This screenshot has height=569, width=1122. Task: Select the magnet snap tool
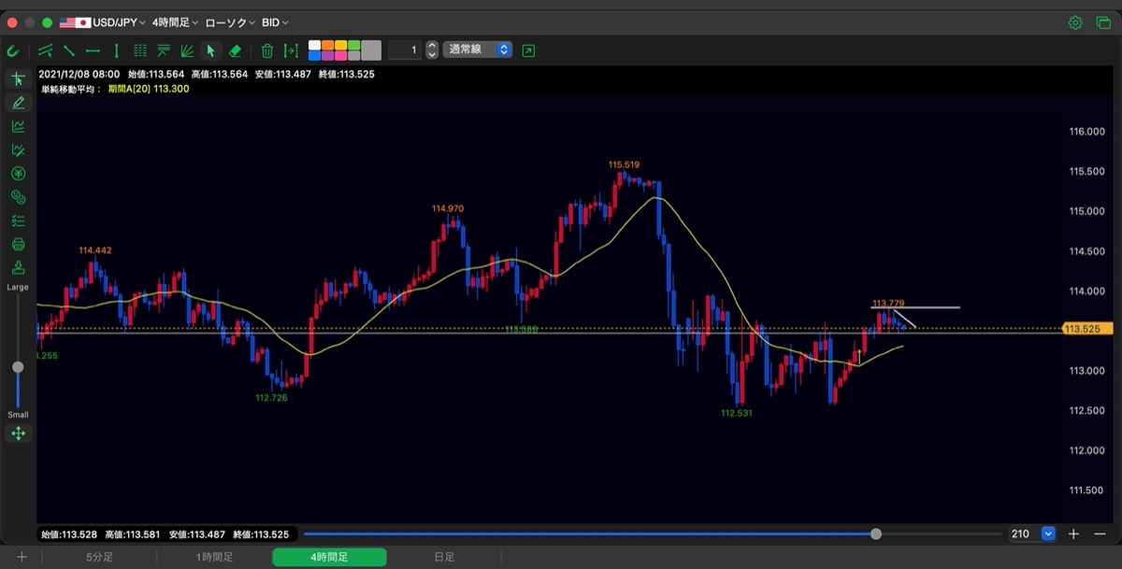[13, 50]
